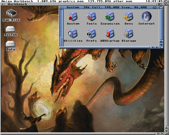This screenshot has width=169, height=135.
Task: Close the System window with its close gadget
Action: coord(61,7)
